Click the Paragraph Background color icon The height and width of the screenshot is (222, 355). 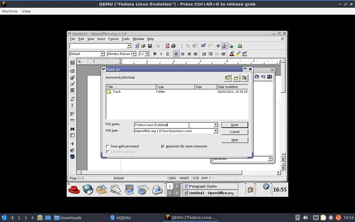point(245,54)
